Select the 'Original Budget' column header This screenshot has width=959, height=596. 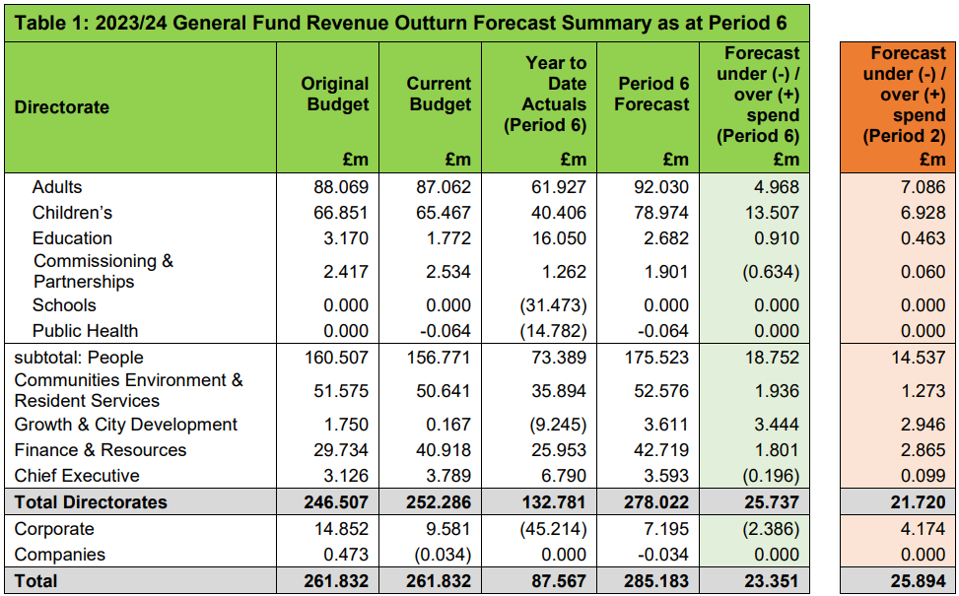click(x=334, y=95)
